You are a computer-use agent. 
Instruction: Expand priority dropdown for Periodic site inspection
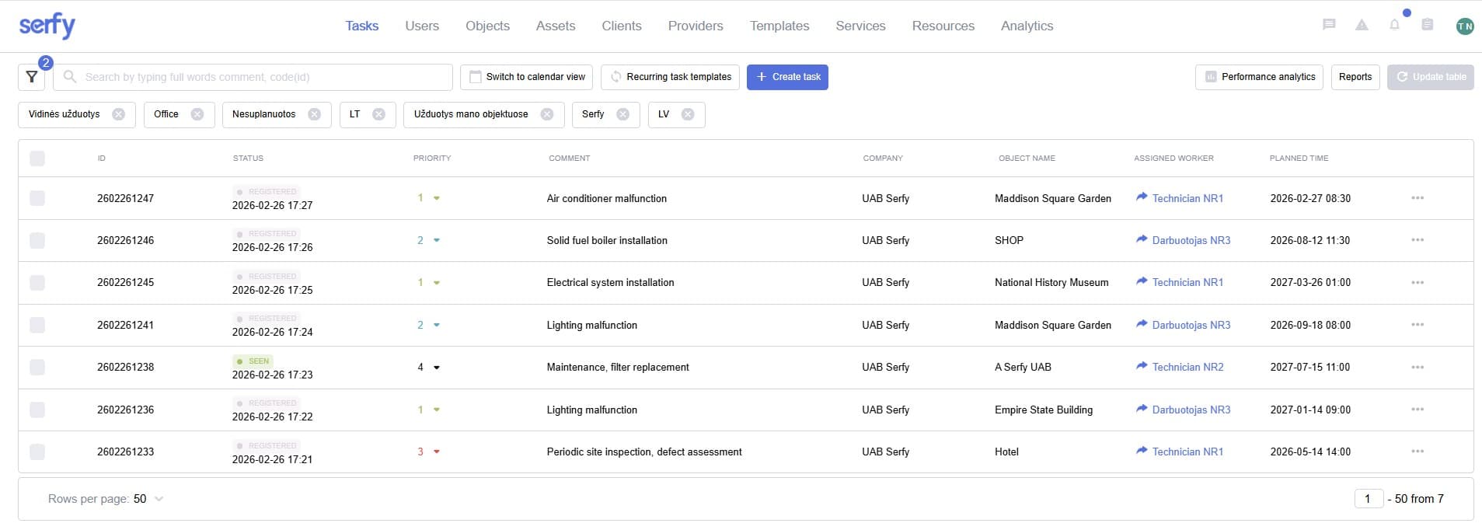pos(437,452)
